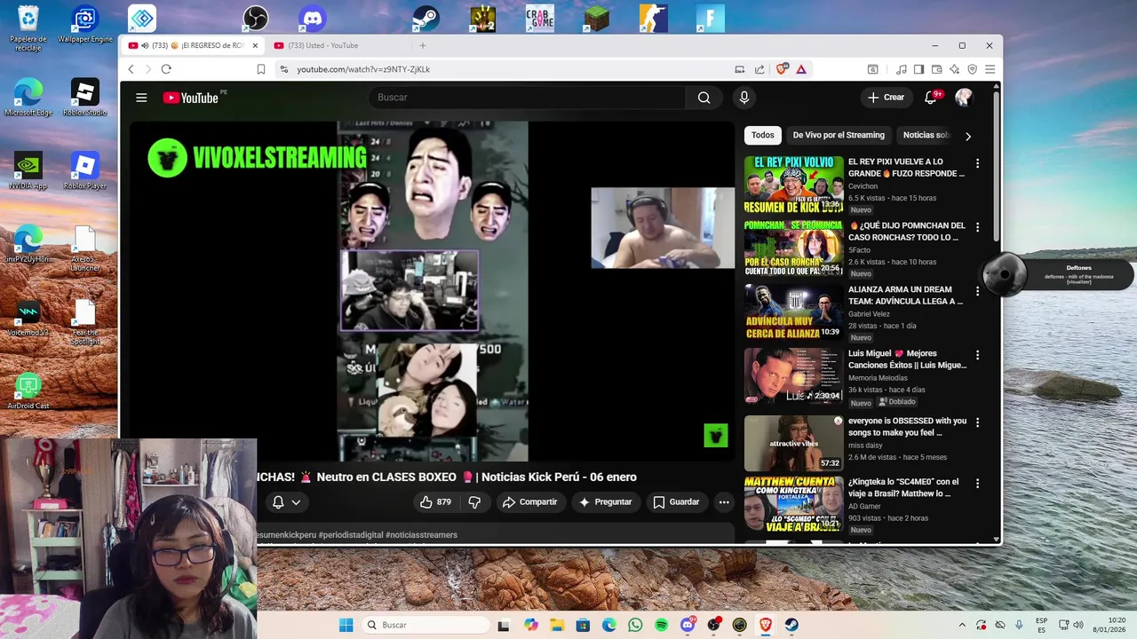Viewport: 1137px width, 639px height.
Task: Click the Crear button
Action: pyautogui.click(x=886, y=98)
